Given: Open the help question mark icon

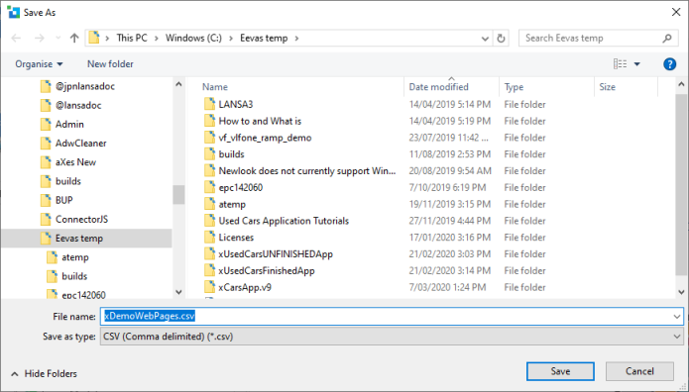Looking at the screenshot, I should tap(669, 64).
